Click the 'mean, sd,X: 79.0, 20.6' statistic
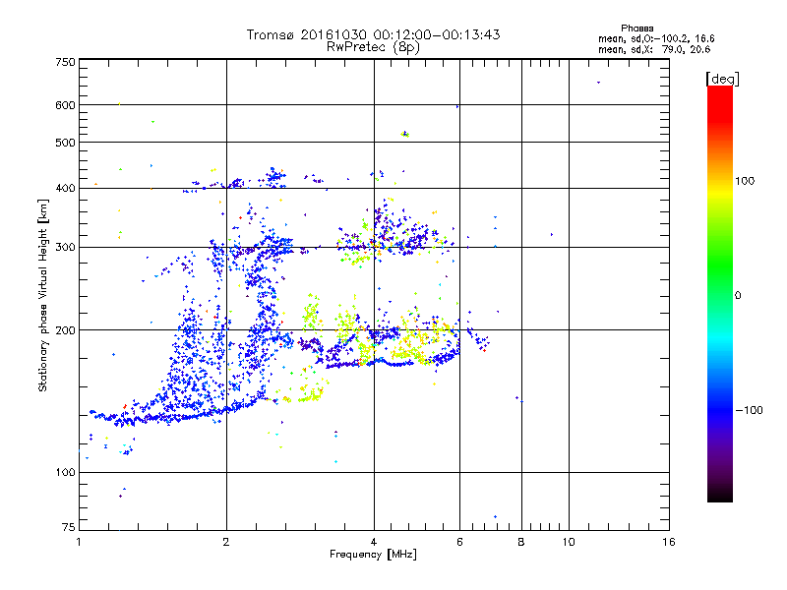787x590 pixels. (x=654, y=49)
